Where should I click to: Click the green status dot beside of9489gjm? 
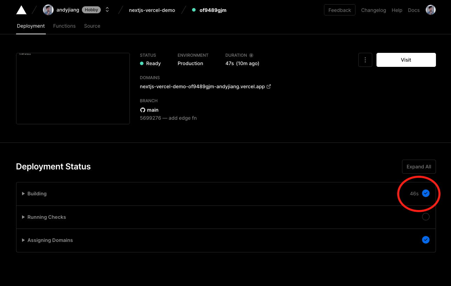click(193, 10)
